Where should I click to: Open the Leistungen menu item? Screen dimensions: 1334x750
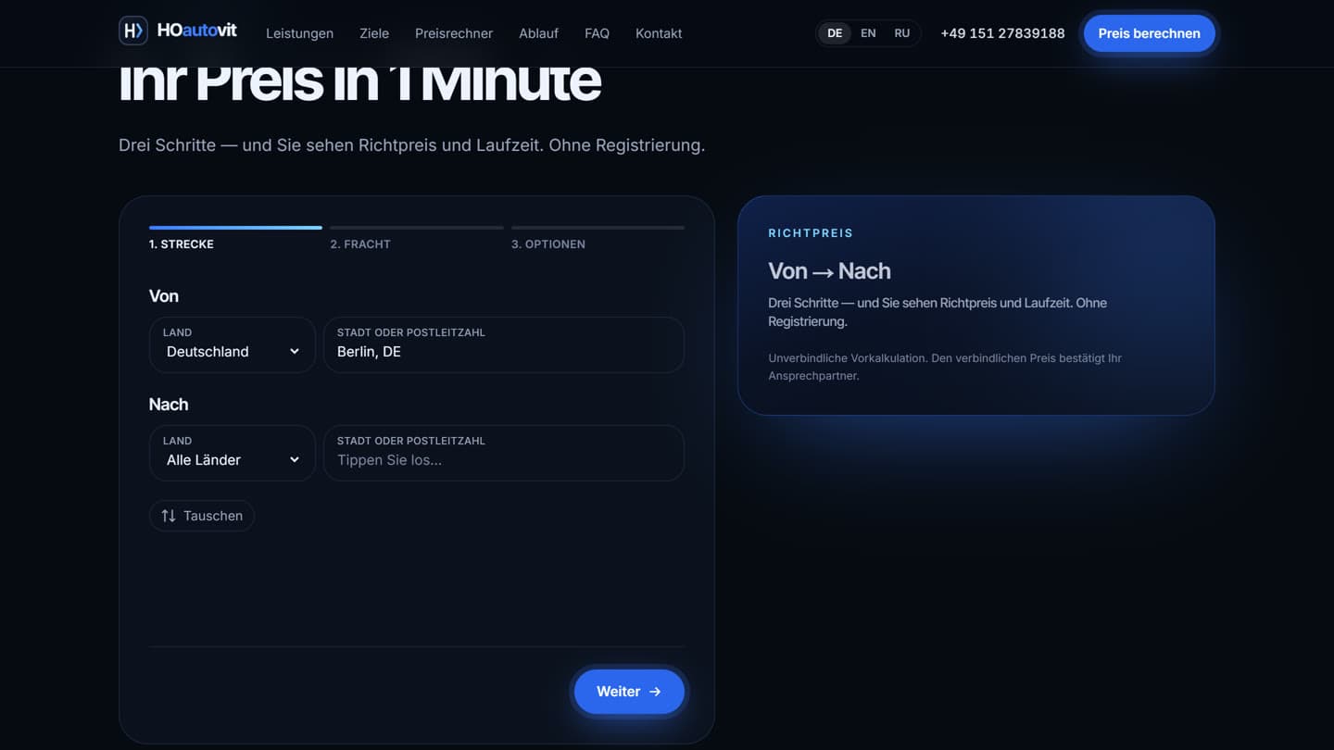(299, 33)
